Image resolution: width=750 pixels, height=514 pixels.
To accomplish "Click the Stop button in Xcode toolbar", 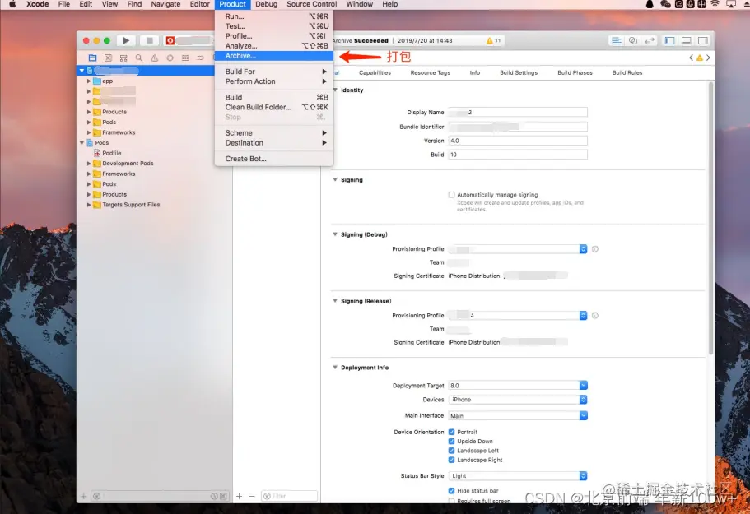I will [x=149, y=40].
